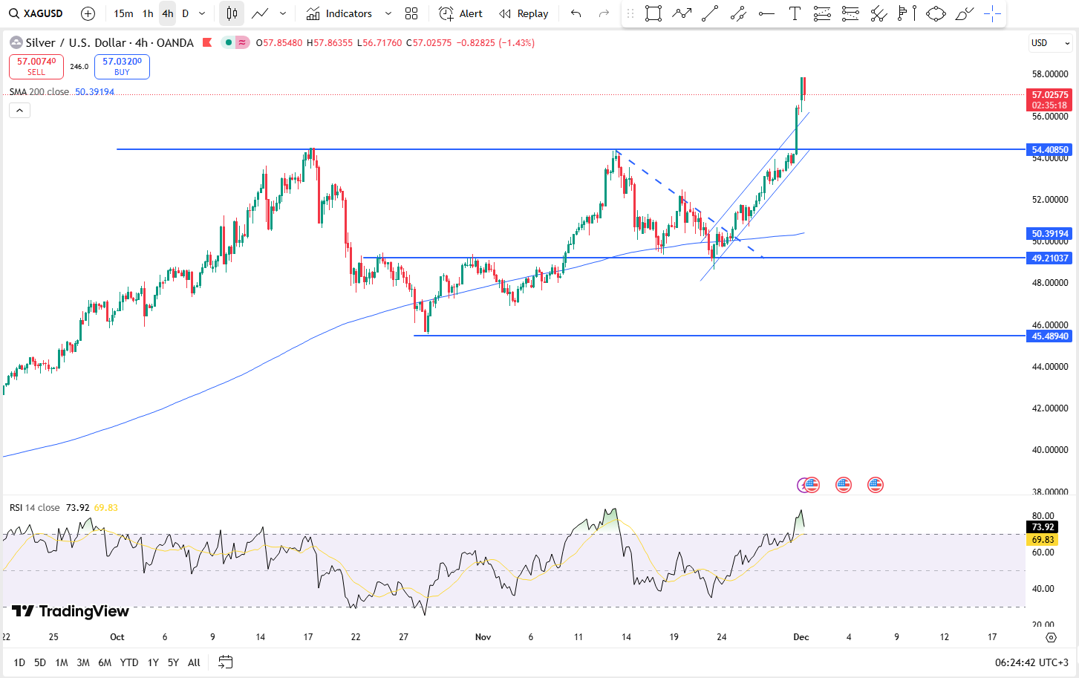Open the timeframe interval dropdown arrow
The height and width of the screenshot is (678, 1079).
click(202, 13)
